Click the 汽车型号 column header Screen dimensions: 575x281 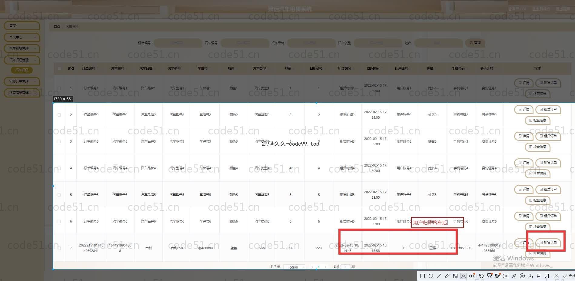coord(174,69)
